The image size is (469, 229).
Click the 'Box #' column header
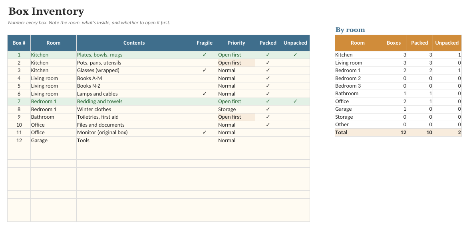tap(19, 43)
